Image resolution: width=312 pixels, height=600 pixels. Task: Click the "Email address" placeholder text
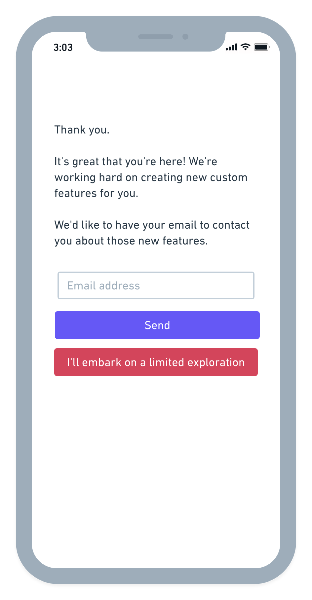coord(104,285)
